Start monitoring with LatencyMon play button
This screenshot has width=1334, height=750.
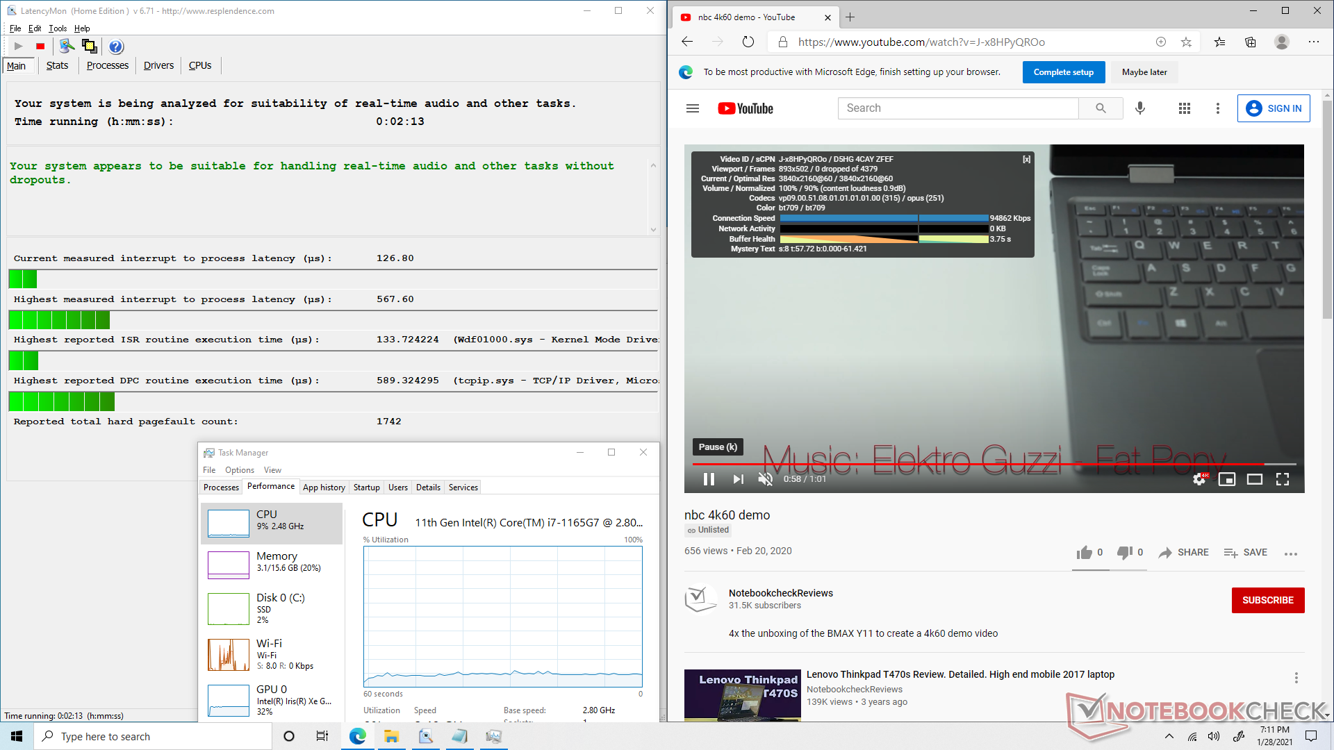pyautogui.click(x=18, y=47)
